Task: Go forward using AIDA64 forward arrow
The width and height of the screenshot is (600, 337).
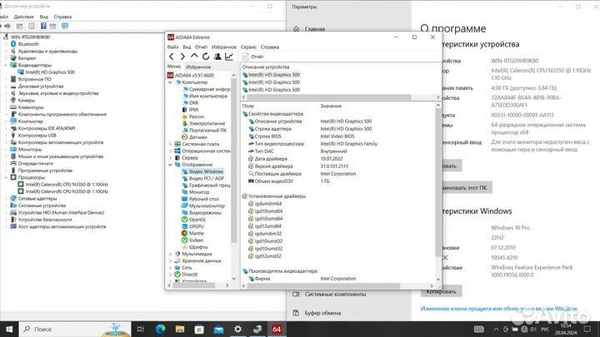Action: point(182,57)
